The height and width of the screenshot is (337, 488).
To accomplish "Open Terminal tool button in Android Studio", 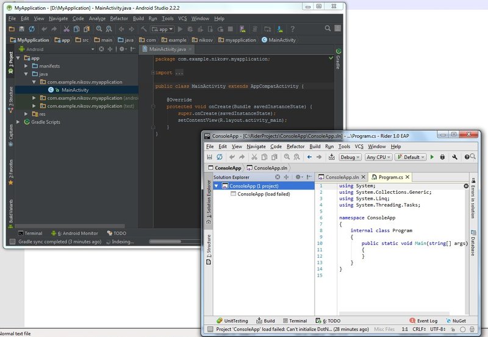I will tap(30, 233).
